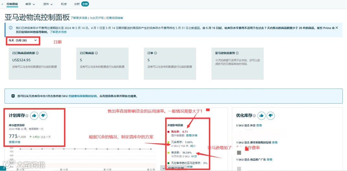Image resolution: width=347 pixels, height=171 pixels.
Task: Click the chart data point at 第 22 周
Action: pos(151,149)
